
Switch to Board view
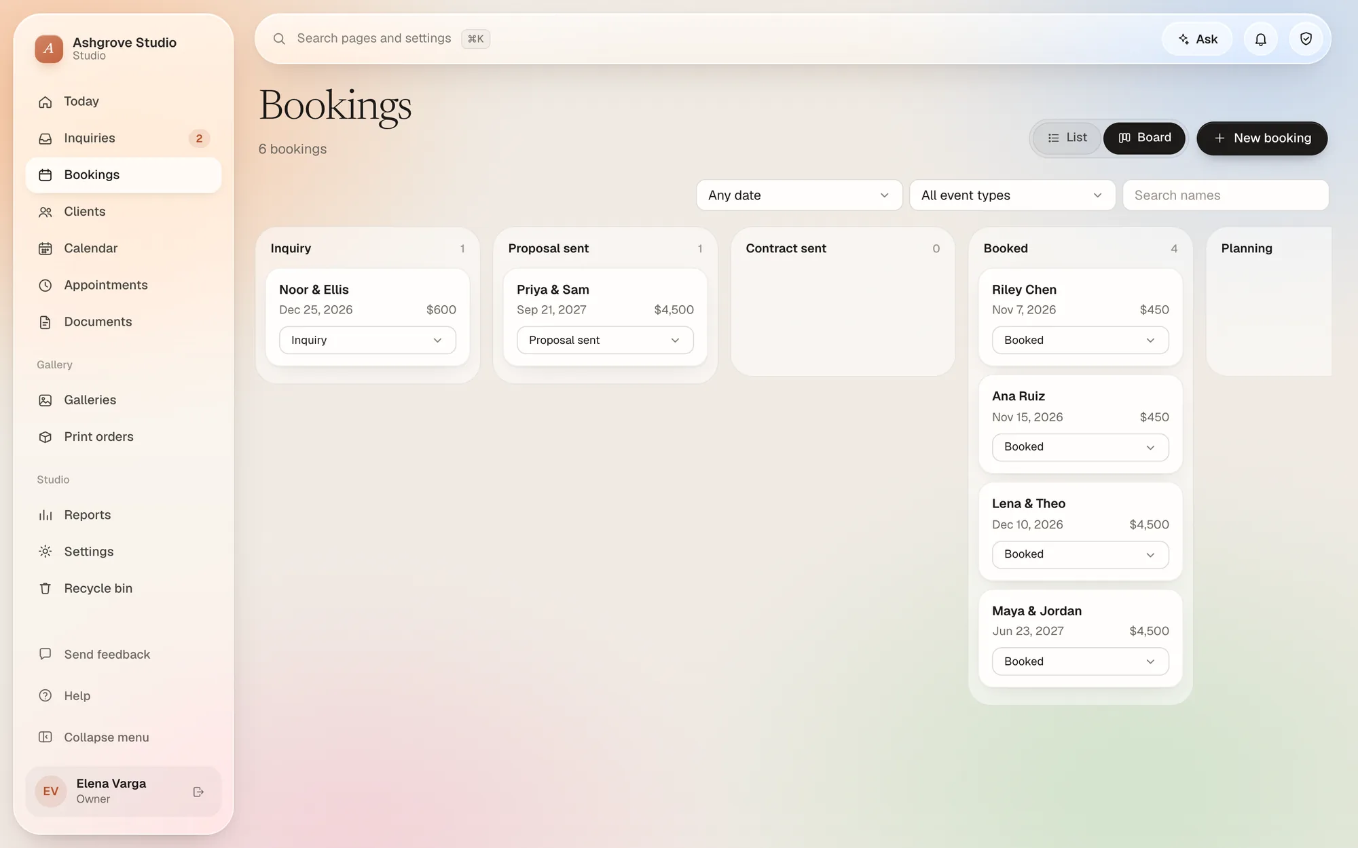[x=1145, y=138]
